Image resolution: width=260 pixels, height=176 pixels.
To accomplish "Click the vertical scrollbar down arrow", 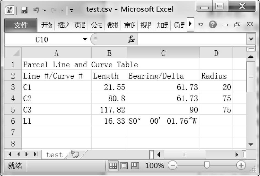I will click(x=251, y=145).
